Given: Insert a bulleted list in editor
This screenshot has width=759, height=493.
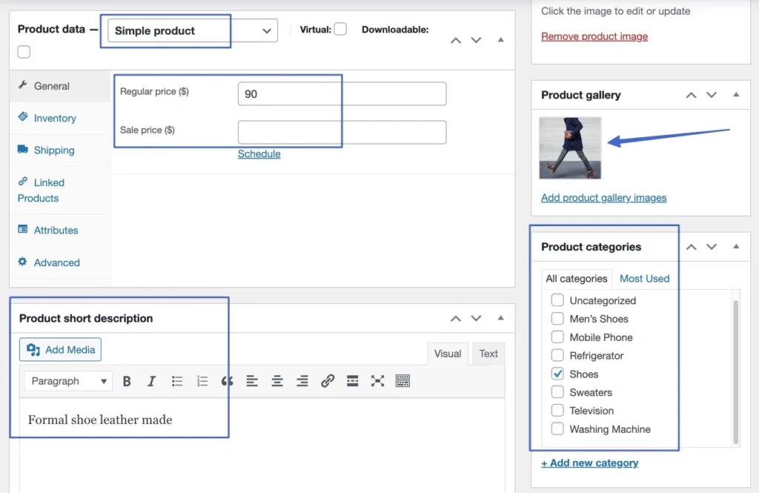Looking at the screenshot, I should [x=177, y=381].
